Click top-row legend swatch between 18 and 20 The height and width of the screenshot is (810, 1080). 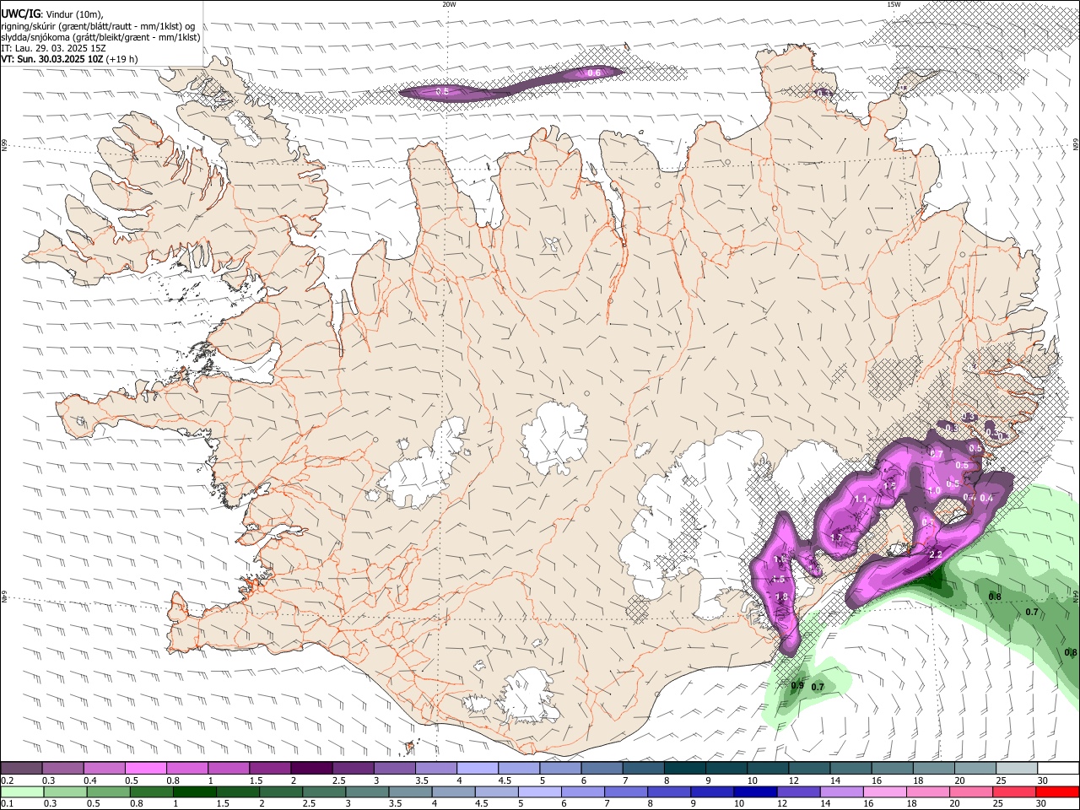coord(935,768)
